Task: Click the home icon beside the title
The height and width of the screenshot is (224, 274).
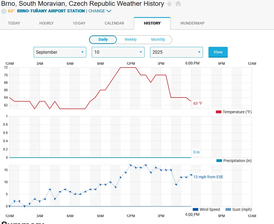Action: (x=178, y=4)
